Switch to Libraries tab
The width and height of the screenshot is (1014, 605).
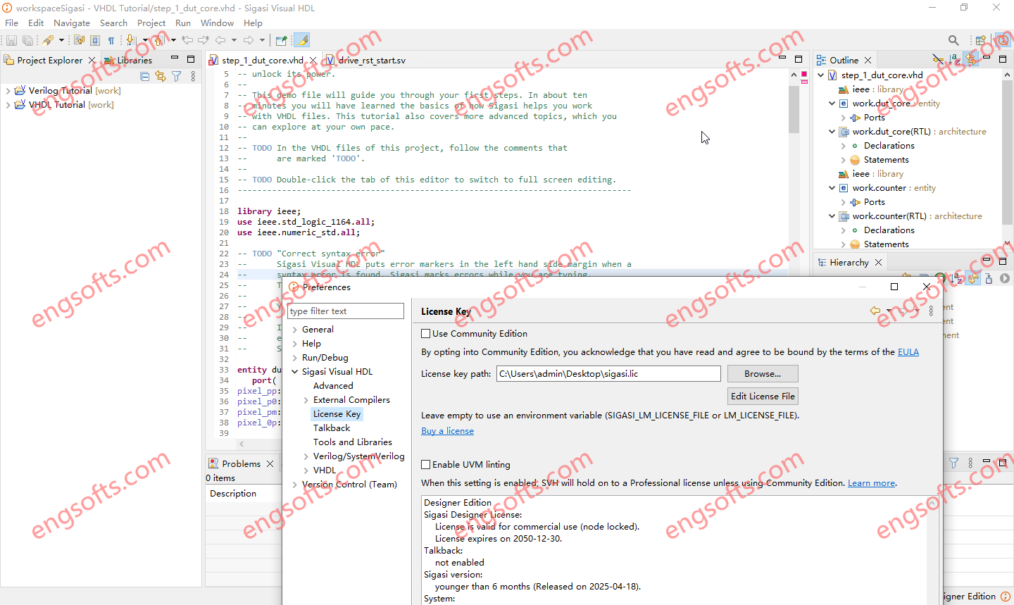tap(129, 60)
